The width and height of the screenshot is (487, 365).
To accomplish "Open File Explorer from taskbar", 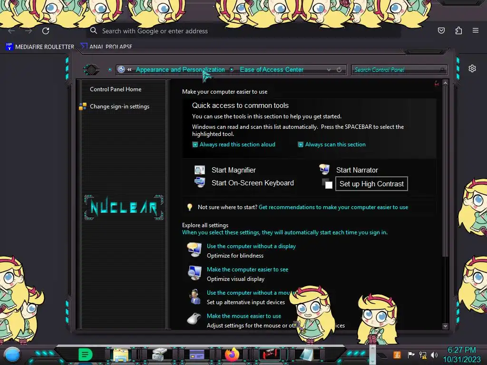I will pos(120,355).
